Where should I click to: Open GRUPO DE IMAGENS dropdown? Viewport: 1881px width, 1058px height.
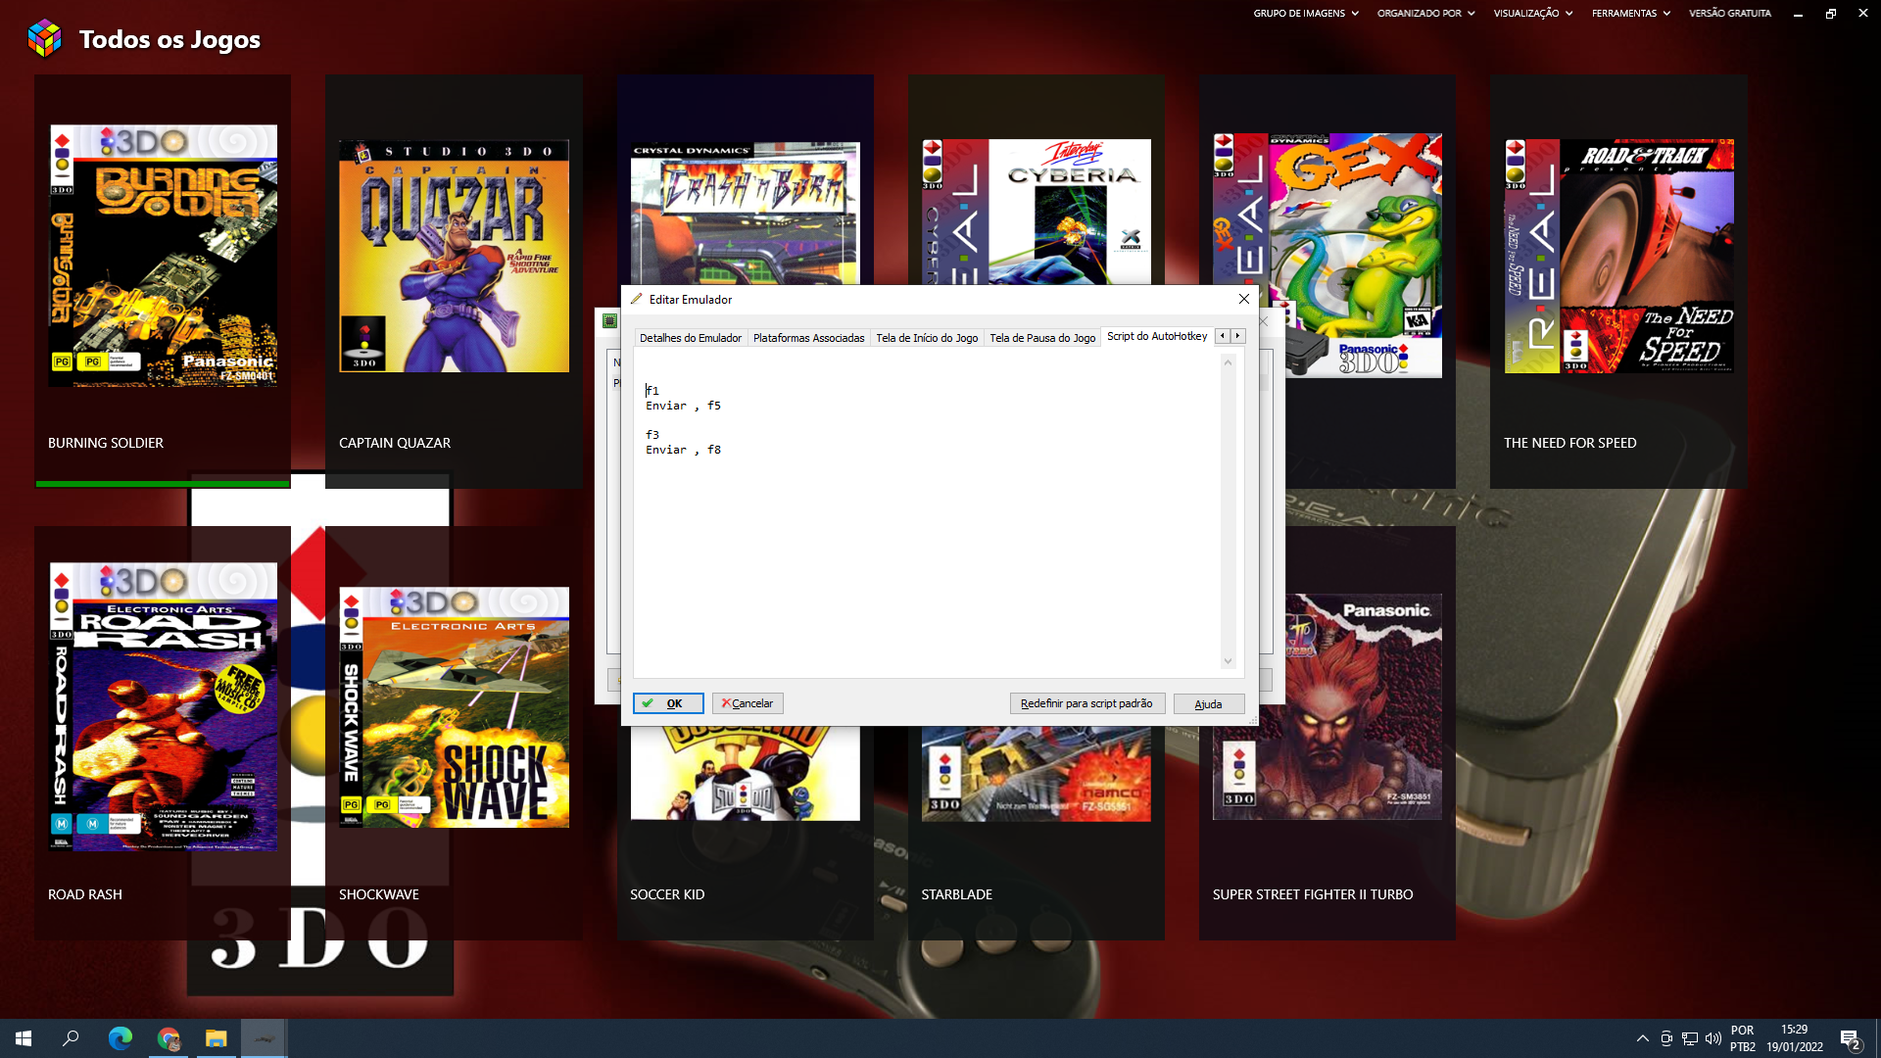(x=1306, y=14)
